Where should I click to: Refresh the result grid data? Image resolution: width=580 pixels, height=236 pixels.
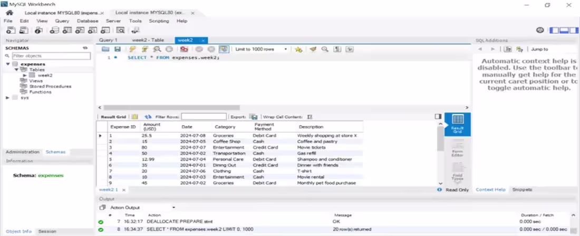coord(148,117)
